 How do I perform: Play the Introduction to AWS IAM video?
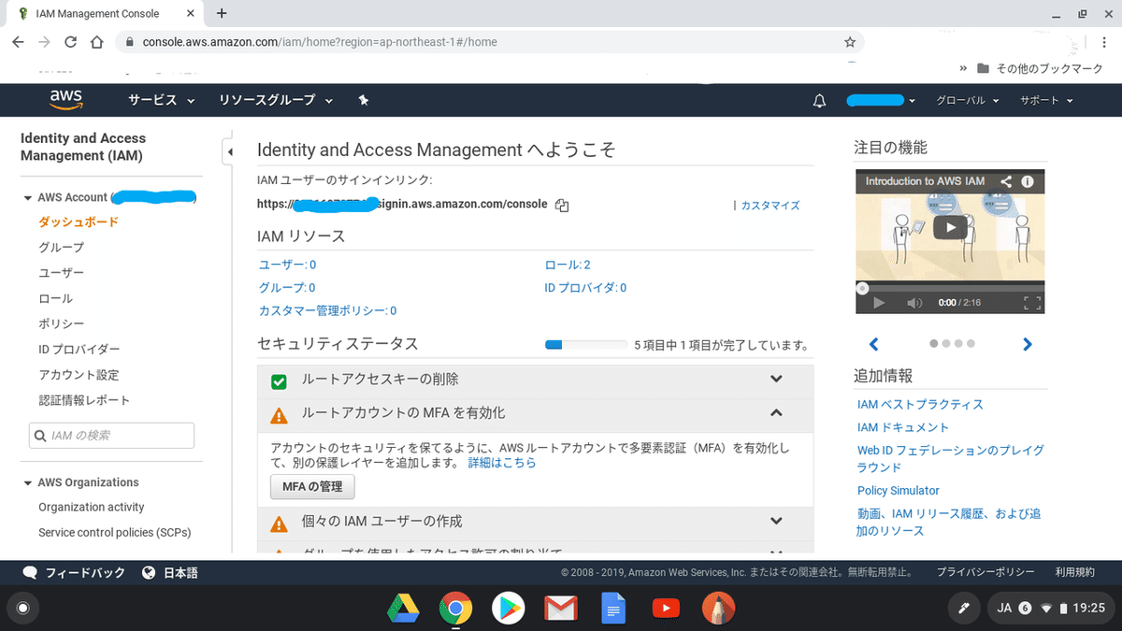click(950, 226)
